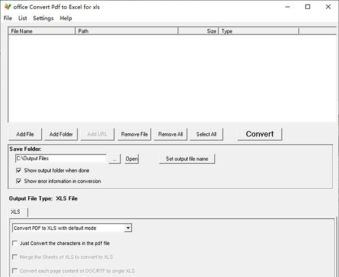Toggle Show error information in conversion
The width and height of the screenshot is (339, 277).
pos(19,181)
